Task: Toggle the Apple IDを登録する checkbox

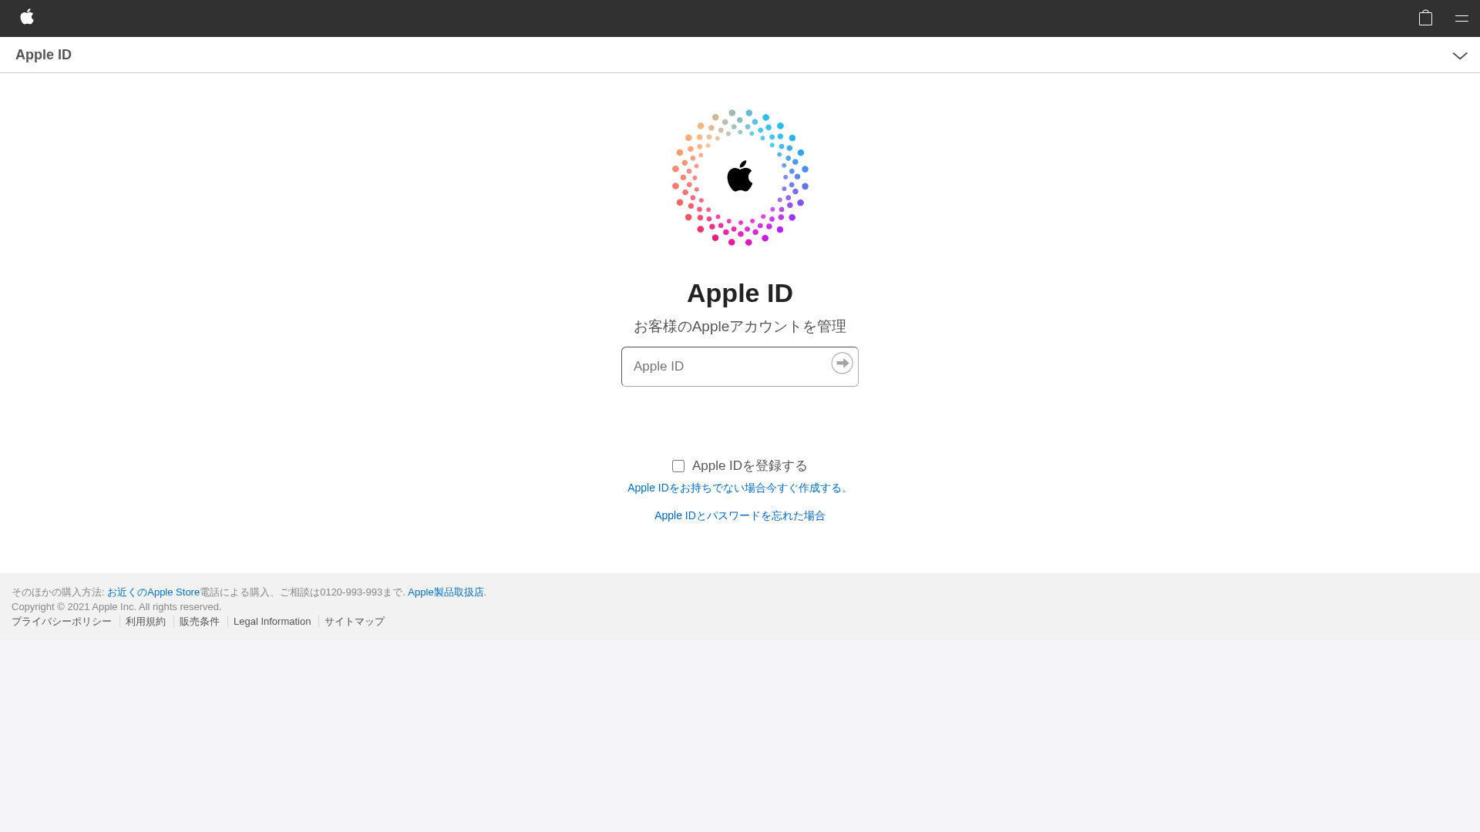Action: tap(678, 466)
